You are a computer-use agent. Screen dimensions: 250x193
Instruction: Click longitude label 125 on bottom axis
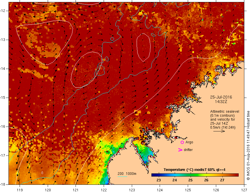click(188, 190)
